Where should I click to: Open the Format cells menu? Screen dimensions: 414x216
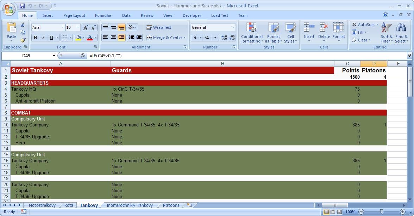pyautogui.click(x=339, y=33)
